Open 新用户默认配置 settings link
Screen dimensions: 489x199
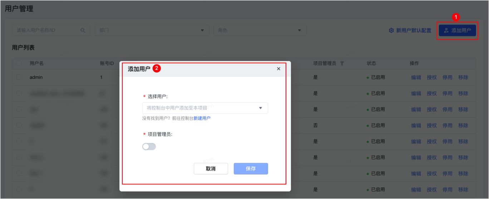410,30
